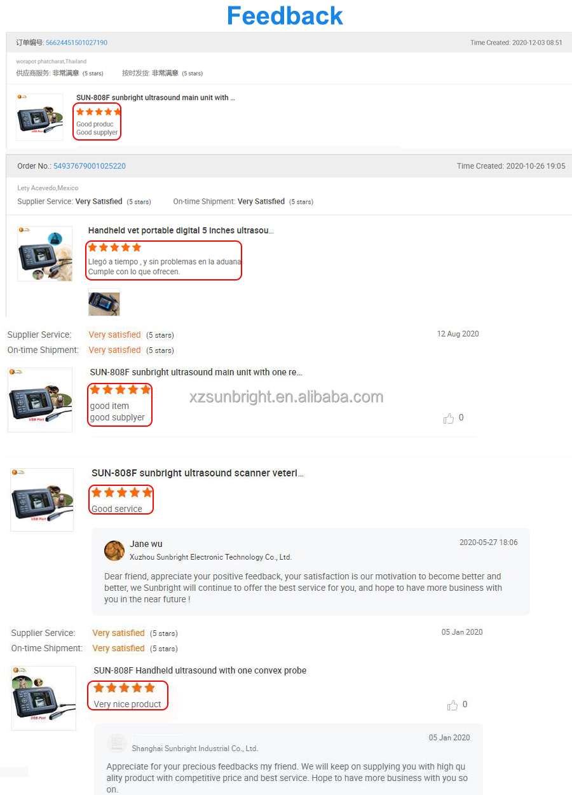Click 'Very satisfied' Supplier Service rating dated 12 Aug
Viewport: 572px width, 795px height.
[114, 335]
